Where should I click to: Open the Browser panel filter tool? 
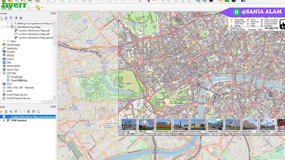11,18
